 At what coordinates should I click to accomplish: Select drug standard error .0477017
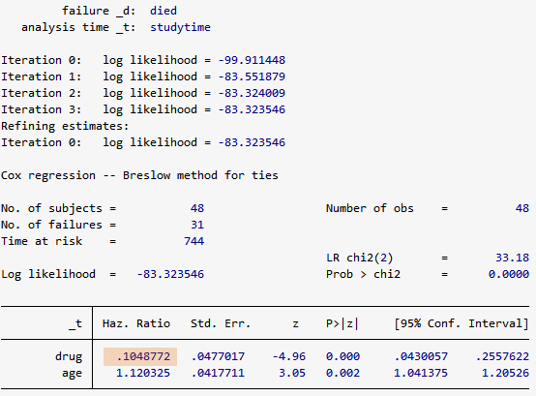tap(218, 356)
